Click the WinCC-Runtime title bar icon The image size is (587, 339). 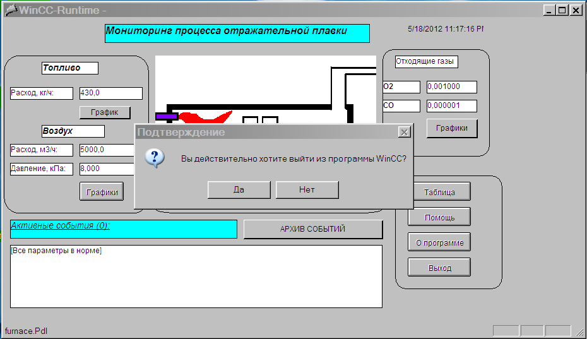click(x=11, y=9)
